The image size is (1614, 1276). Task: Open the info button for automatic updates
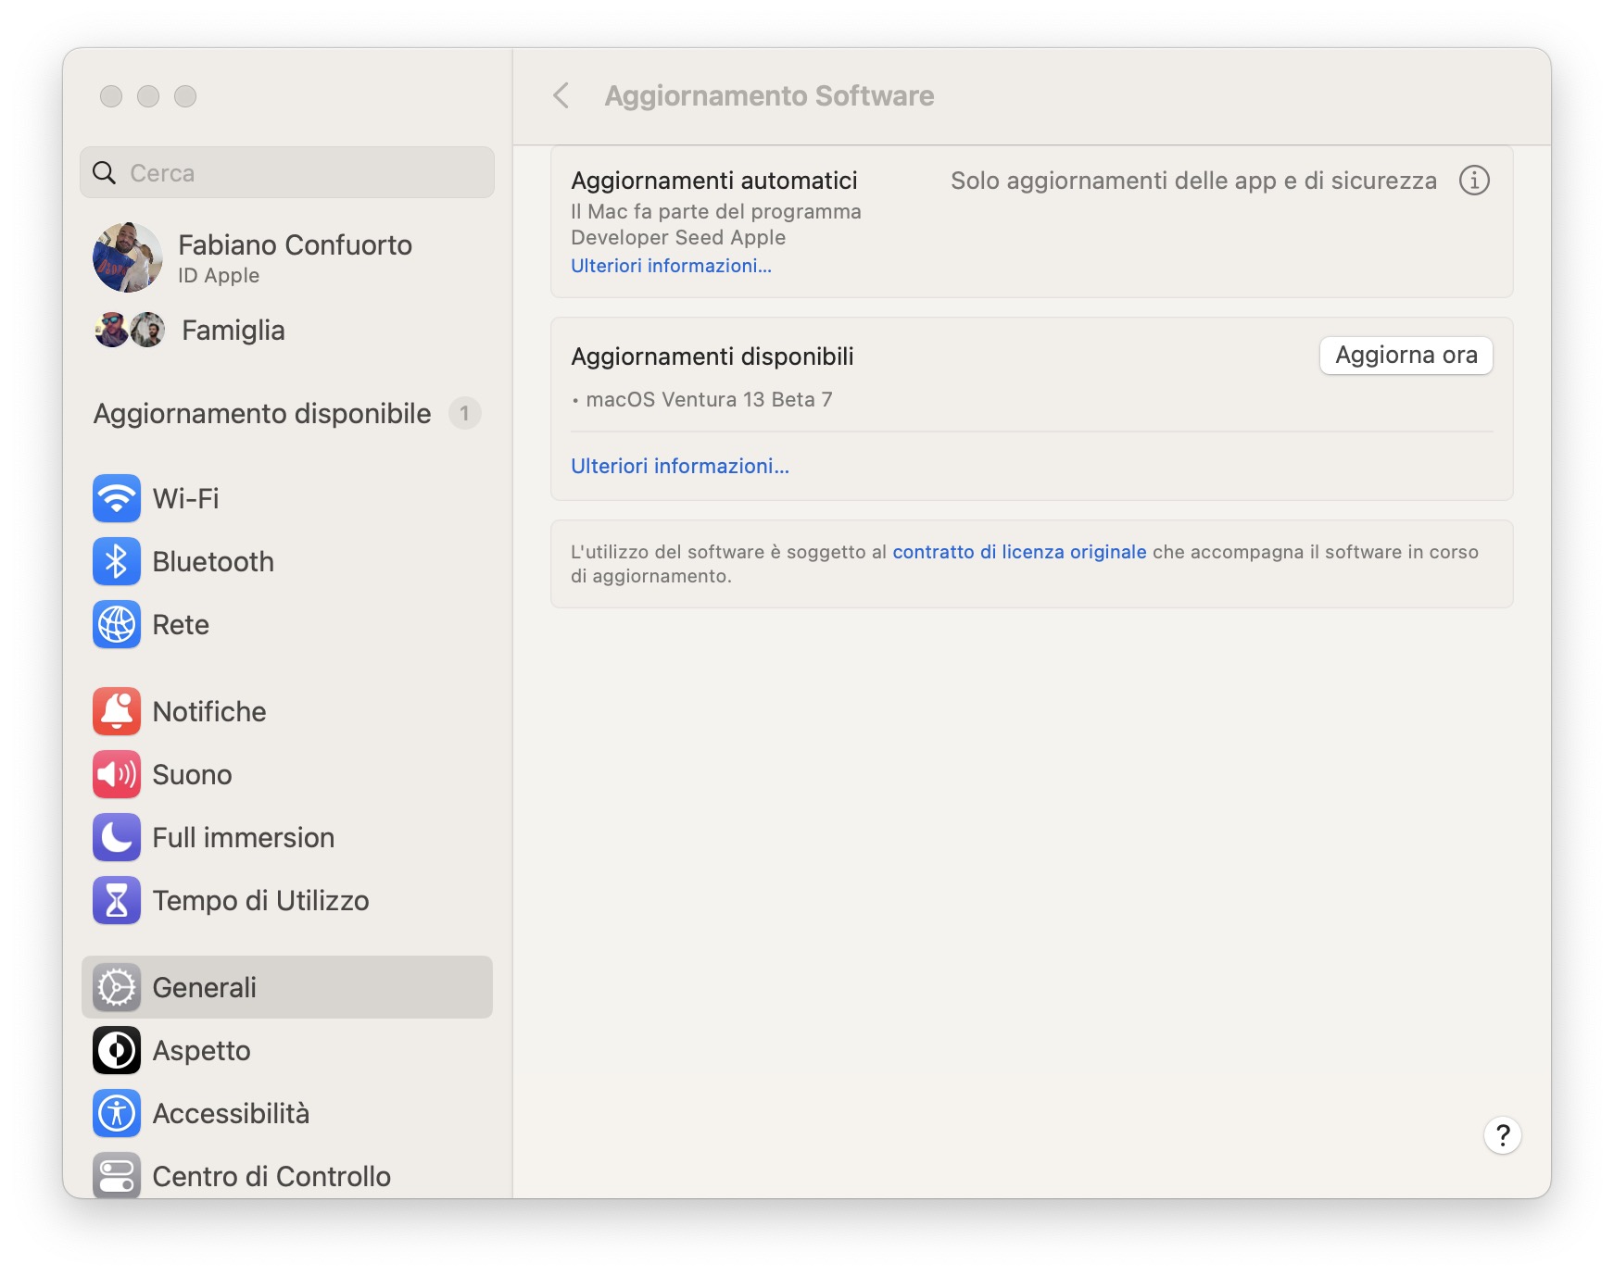click(1474, 180)
